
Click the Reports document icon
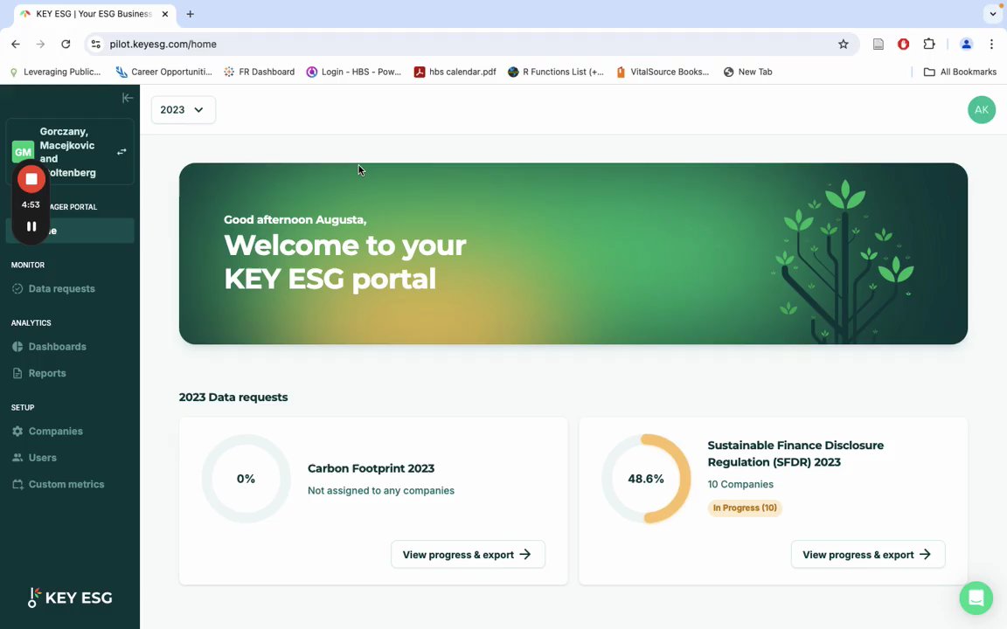tap(17, 373)
